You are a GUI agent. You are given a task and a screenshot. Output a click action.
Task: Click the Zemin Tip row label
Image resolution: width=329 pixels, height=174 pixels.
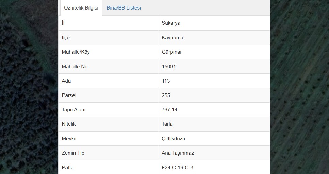pyautogui.click(x=73, y=153)
